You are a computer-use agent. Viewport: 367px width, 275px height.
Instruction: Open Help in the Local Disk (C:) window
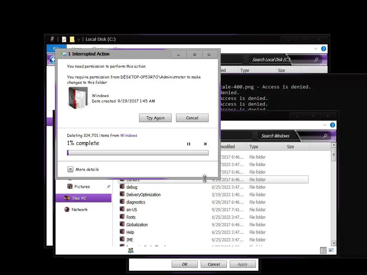[324, 49]
